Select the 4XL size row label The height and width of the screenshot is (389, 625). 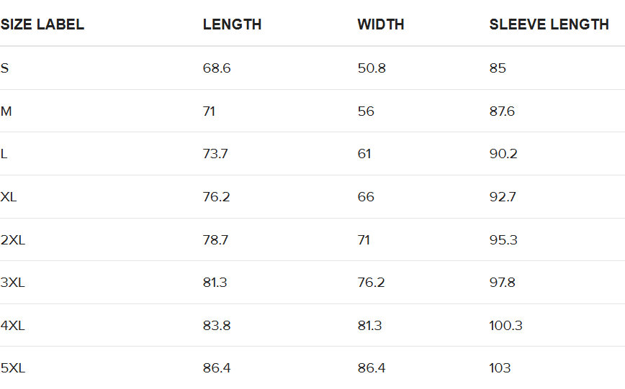[x=13, y=326]
